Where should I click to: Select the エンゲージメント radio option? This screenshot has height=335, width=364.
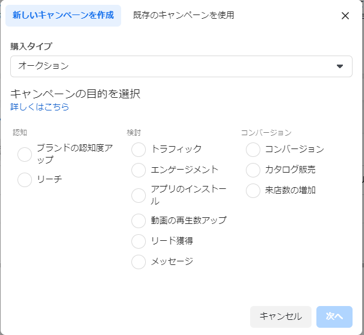pyautogui.click(x=139, y=170)
